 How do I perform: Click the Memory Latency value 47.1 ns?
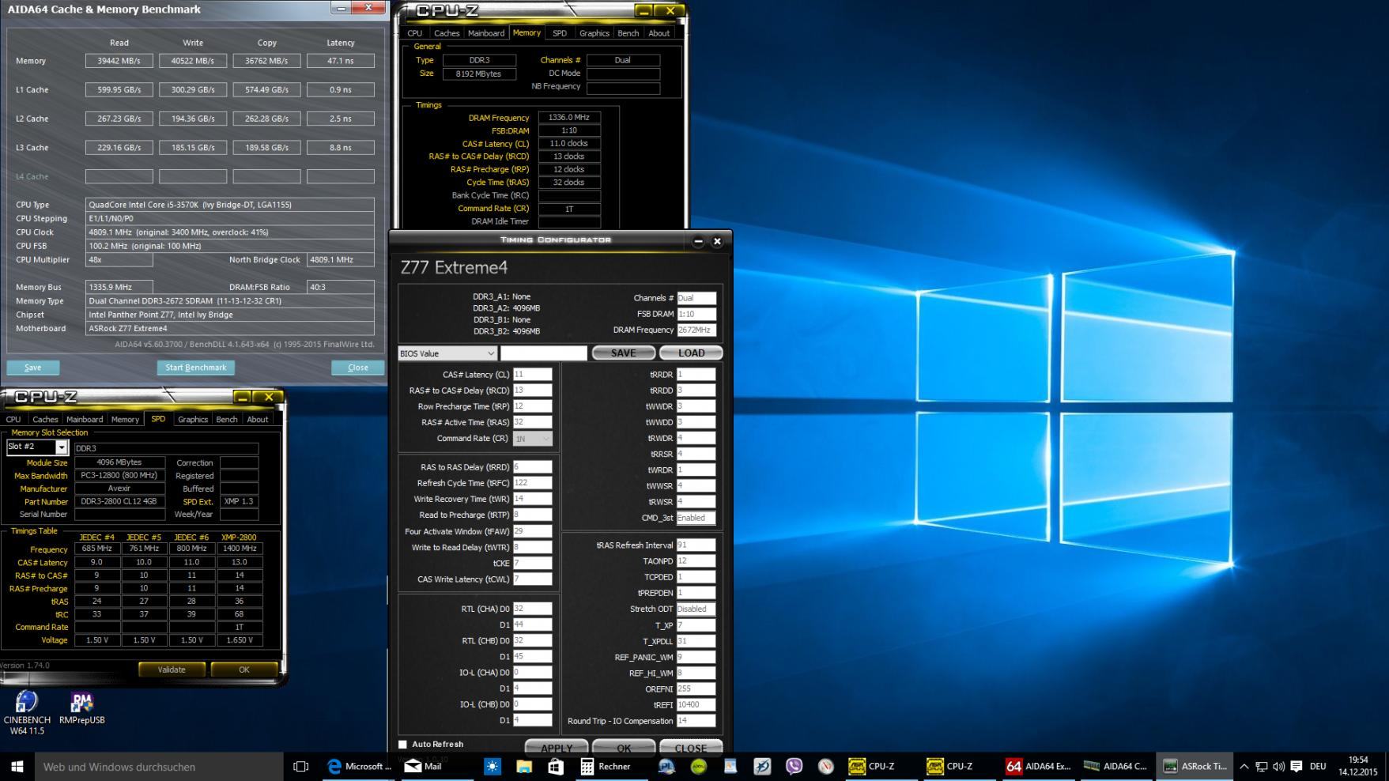(x=341, y=61)
